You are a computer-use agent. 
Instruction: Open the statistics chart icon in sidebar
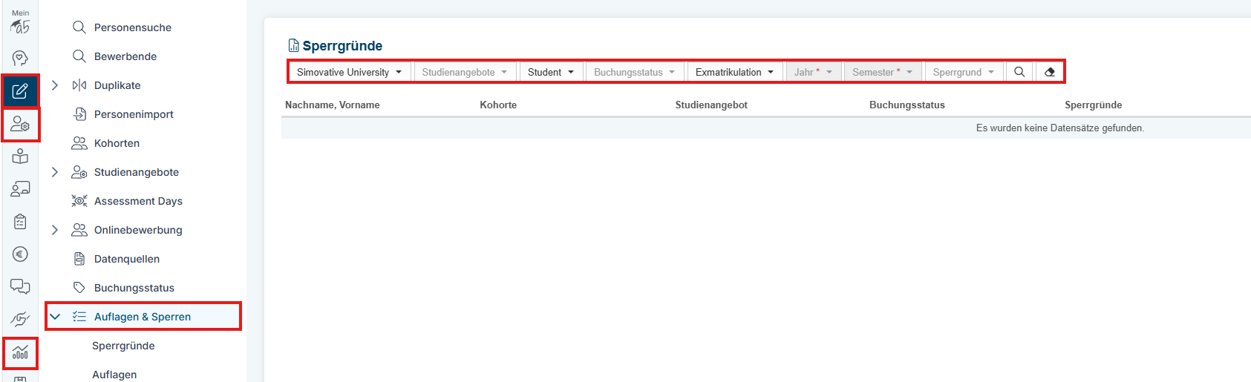[20, 352]
